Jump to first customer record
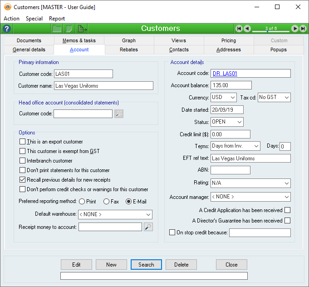This screenshot has height=287, width=309. (x=239, y=29)
